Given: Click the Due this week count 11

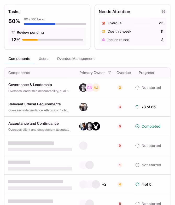Looking at the screenshot, I should pyautogui.click(x=162, y=31).
